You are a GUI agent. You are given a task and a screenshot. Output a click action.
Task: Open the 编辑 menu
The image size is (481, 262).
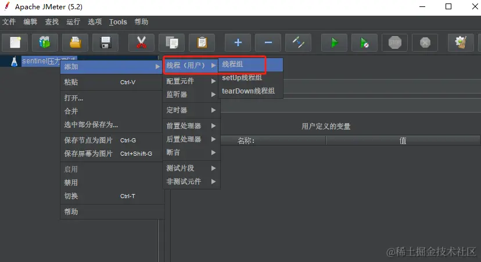click(30, 21)
